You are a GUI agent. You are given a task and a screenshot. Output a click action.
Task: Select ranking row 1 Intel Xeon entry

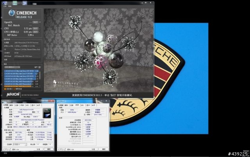click(21, 71)
